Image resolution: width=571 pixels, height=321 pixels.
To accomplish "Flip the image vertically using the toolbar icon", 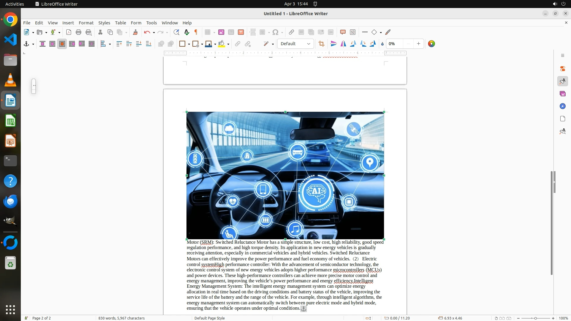I will coord(333,44).
